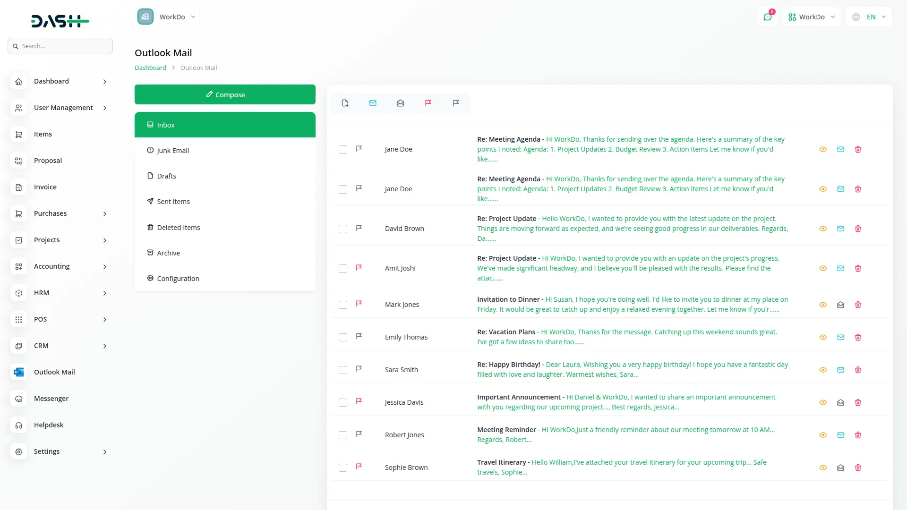Viewport: 907px width, 510px height.
Task: Toggle the flag on Mark Jones's email
Action: 359,303
